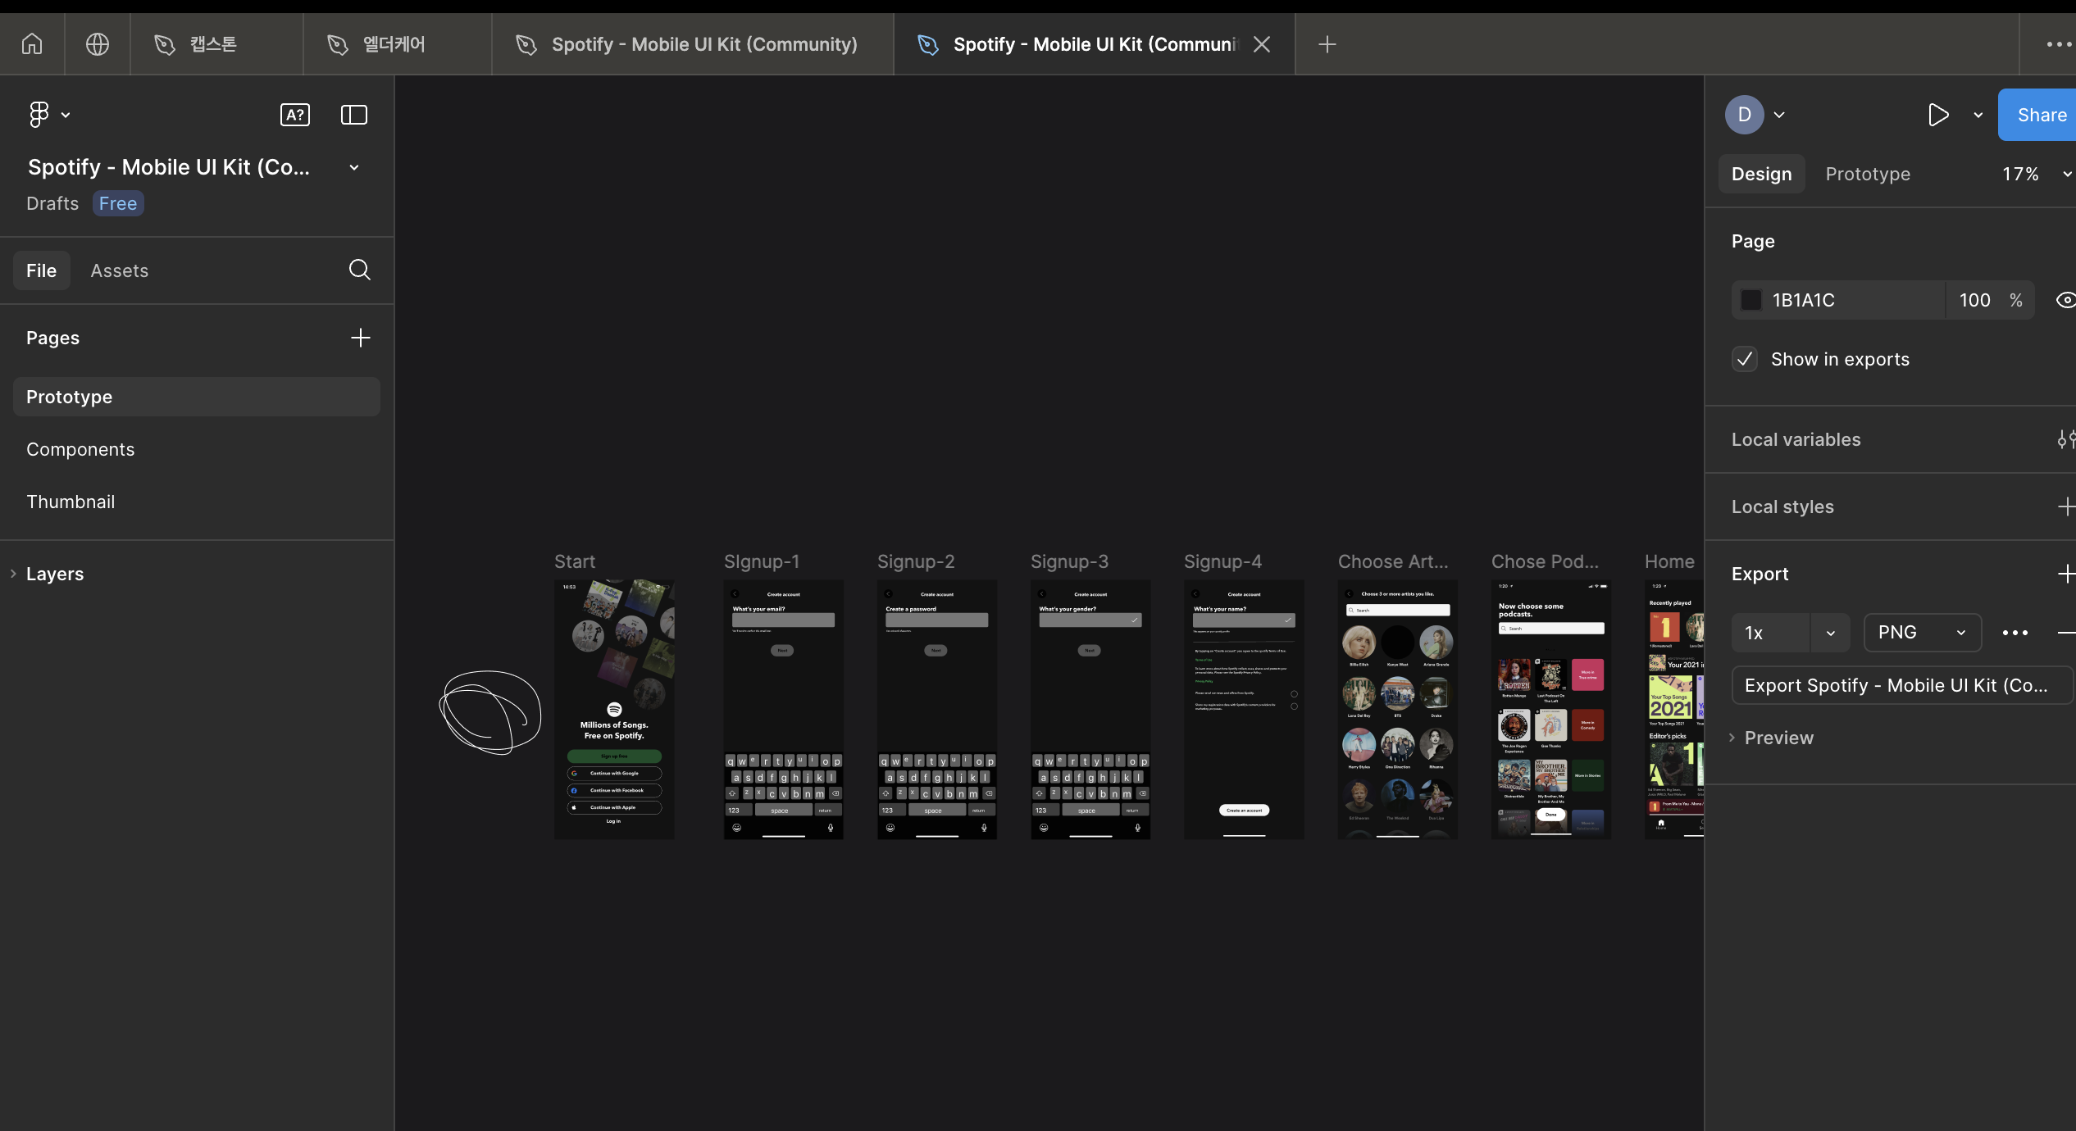Image resolution: width=2076 pixels, height=1131 pixels.
Task: Switch to the Prototype tab in the right panel
Action: [1868, 174]
